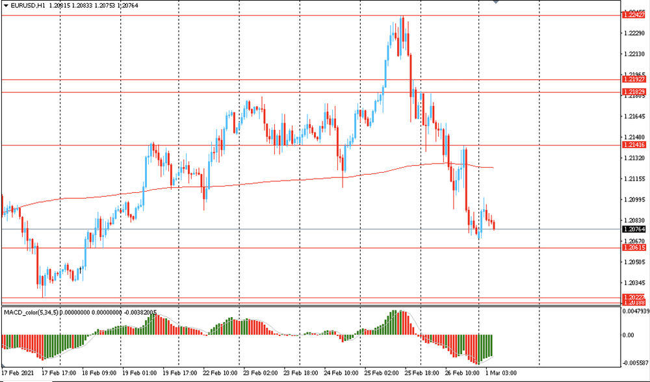Click the 1.22427 resistance level price tag
The width and height of the screenshot is (650, 382).
click(634, 15)
